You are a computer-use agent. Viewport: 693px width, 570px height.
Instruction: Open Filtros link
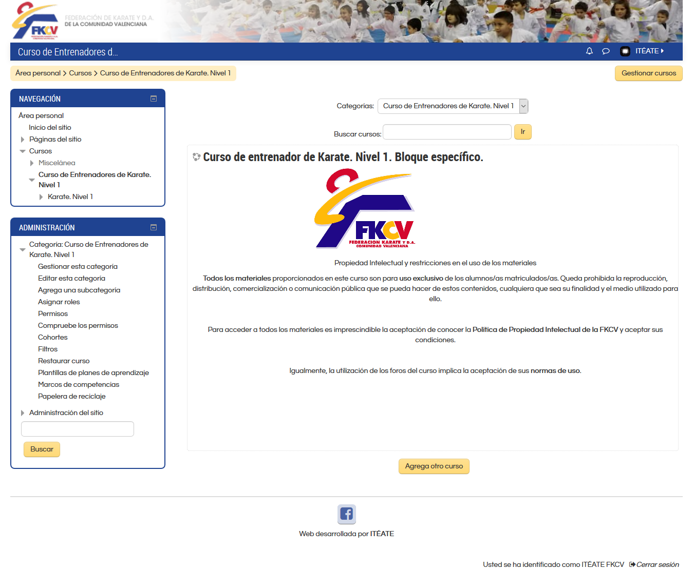[48, 349]
